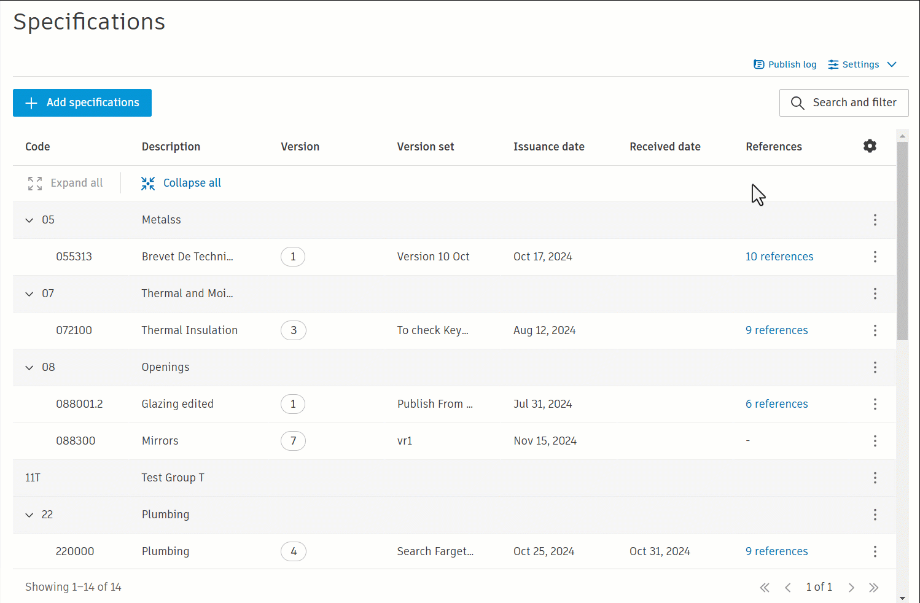Click the table column settings gear
This screenshot has width=920, height=603.
[870, 146]
